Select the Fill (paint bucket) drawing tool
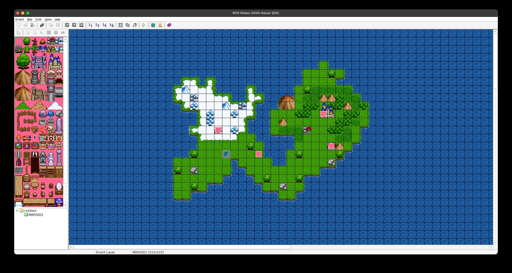Screen dimensions: 512x273 (63, 33)
